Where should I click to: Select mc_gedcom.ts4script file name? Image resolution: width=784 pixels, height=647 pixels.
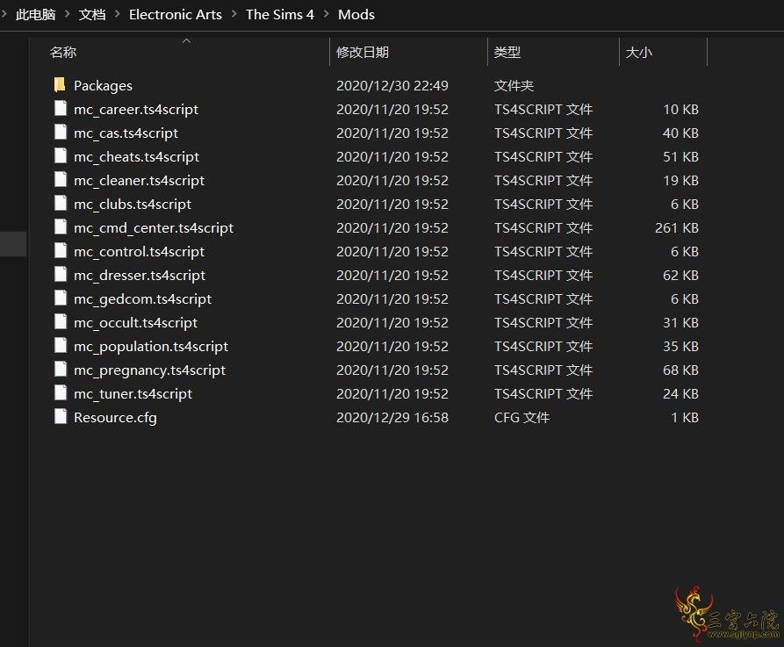142,299
